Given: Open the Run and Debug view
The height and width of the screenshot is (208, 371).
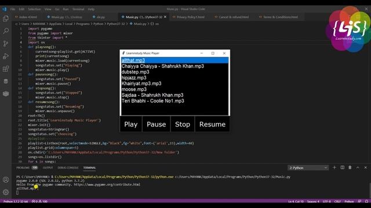Looking at the screenshot, I should [6, 56].
